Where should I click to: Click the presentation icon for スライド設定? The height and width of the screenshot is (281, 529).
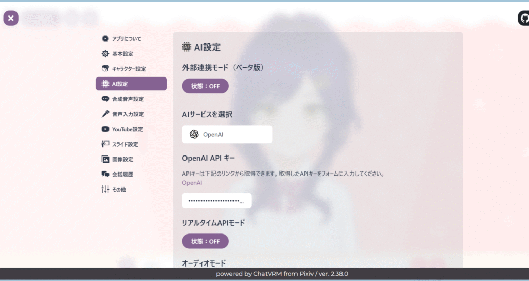(105, 144)
